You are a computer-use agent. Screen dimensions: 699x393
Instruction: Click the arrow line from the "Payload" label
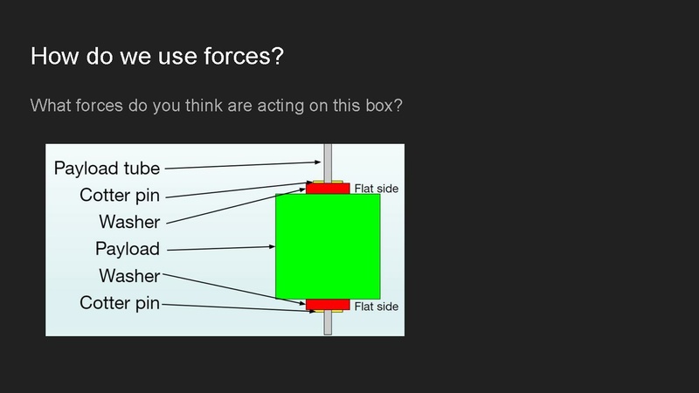tap(218, 249)
